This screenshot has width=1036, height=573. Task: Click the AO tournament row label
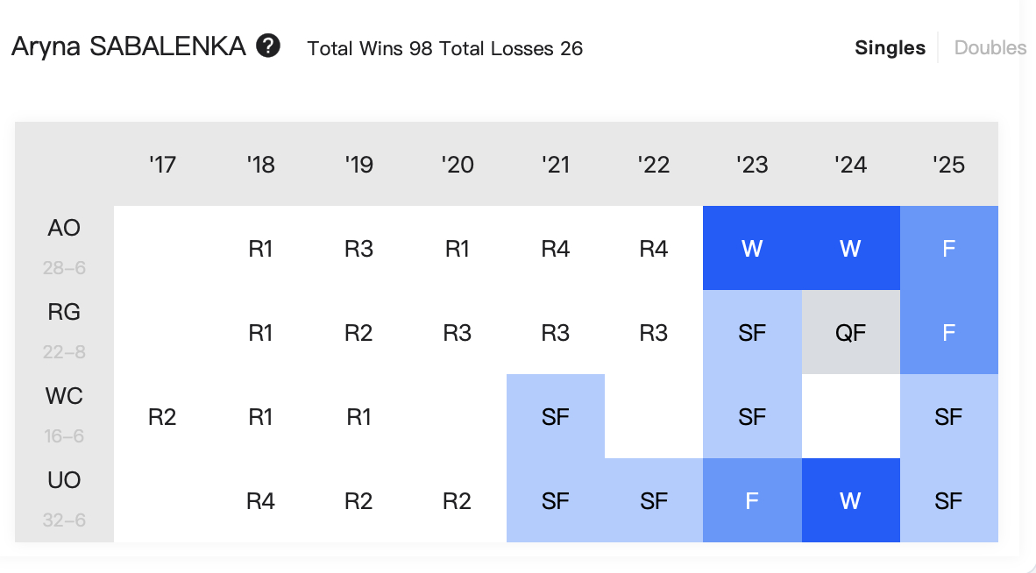coord(64,228)
